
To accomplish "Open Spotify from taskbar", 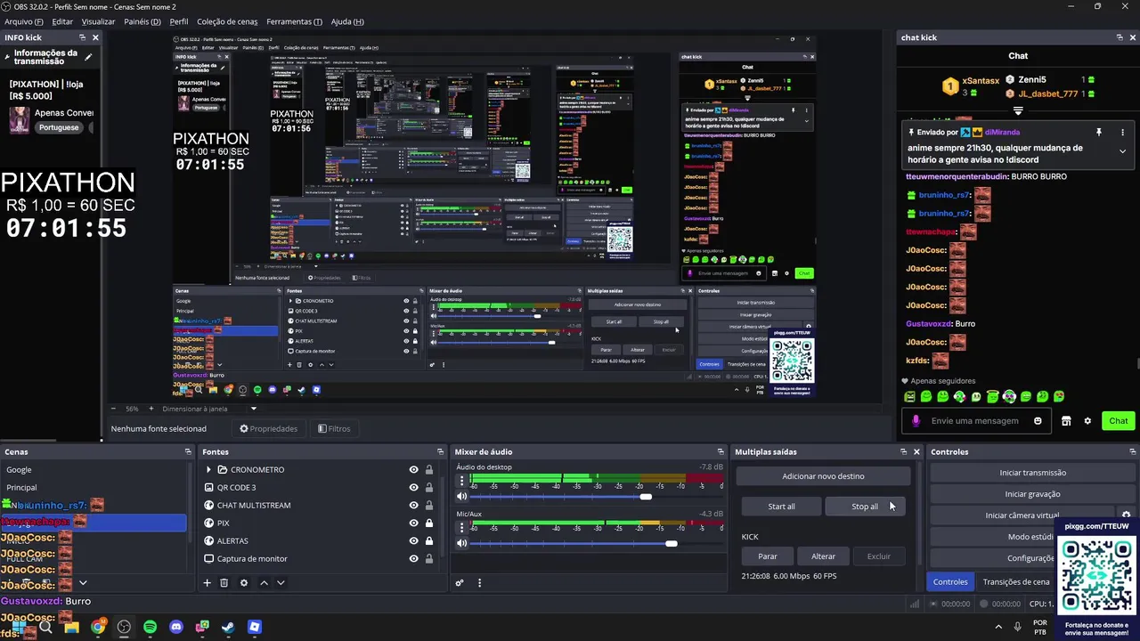I will tap(150, 627).
